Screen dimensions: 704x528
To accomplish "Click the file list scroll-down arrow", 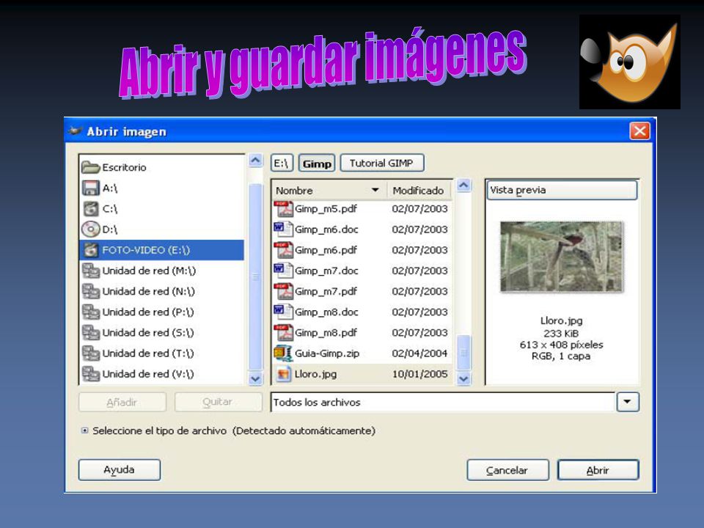I will pos(463,378).
